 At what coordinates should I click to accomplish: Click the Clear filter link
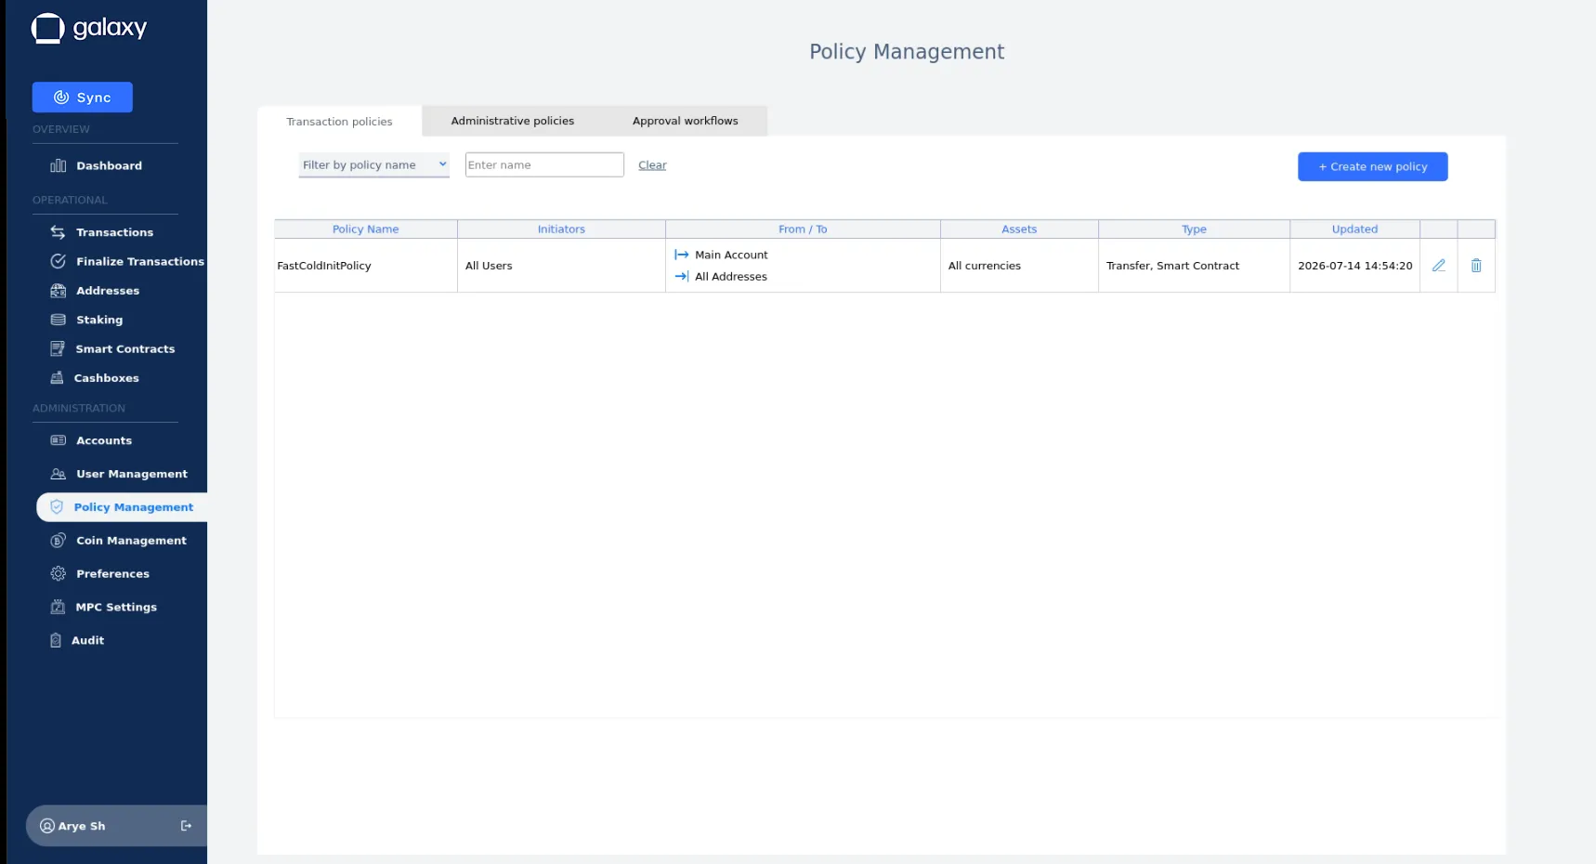point(652,165)
